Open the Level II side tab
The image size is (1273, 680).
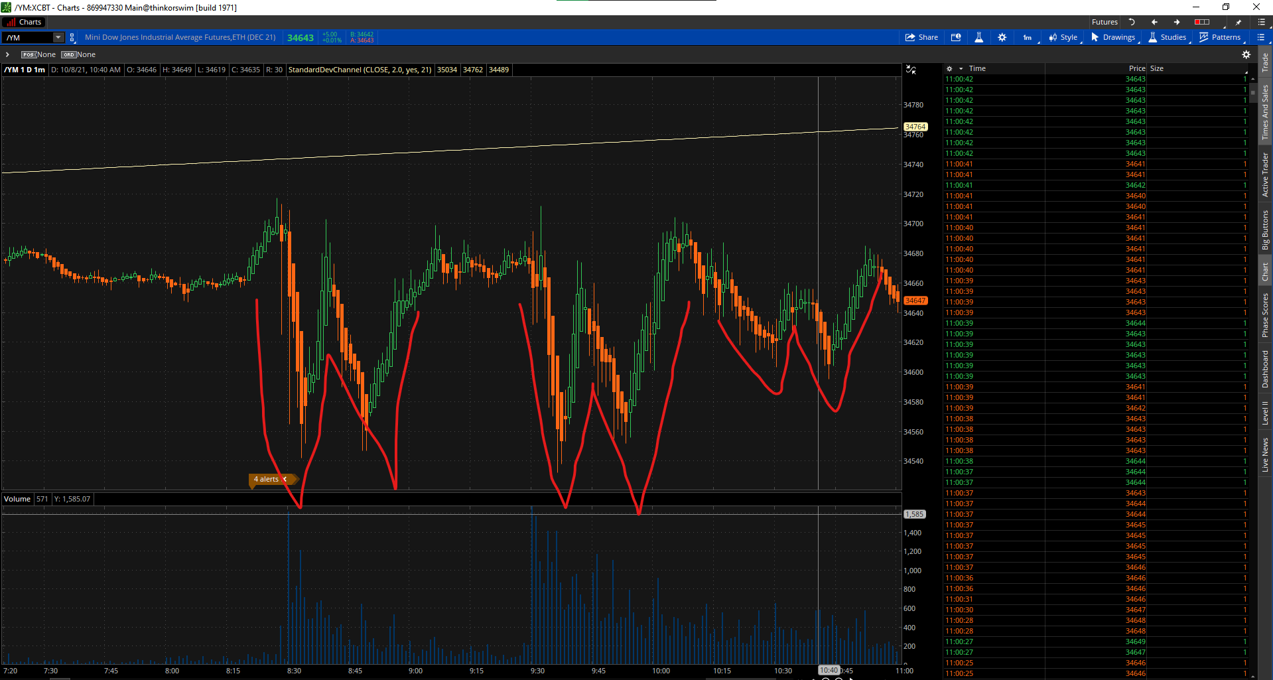1265,413
